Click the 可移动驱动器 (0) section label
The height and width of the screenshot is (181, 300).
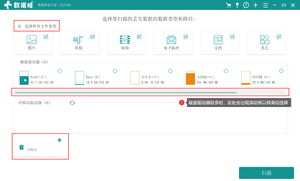pyautogui.click(x=34, y=103)
